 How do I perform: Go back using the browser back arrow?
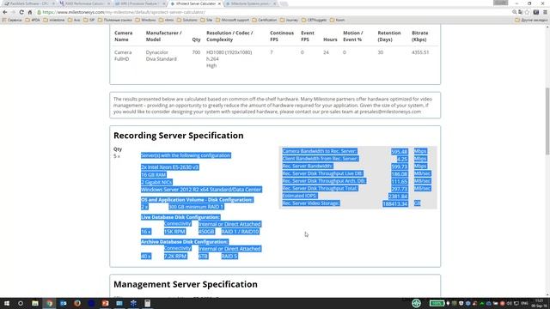click(5, 12)
